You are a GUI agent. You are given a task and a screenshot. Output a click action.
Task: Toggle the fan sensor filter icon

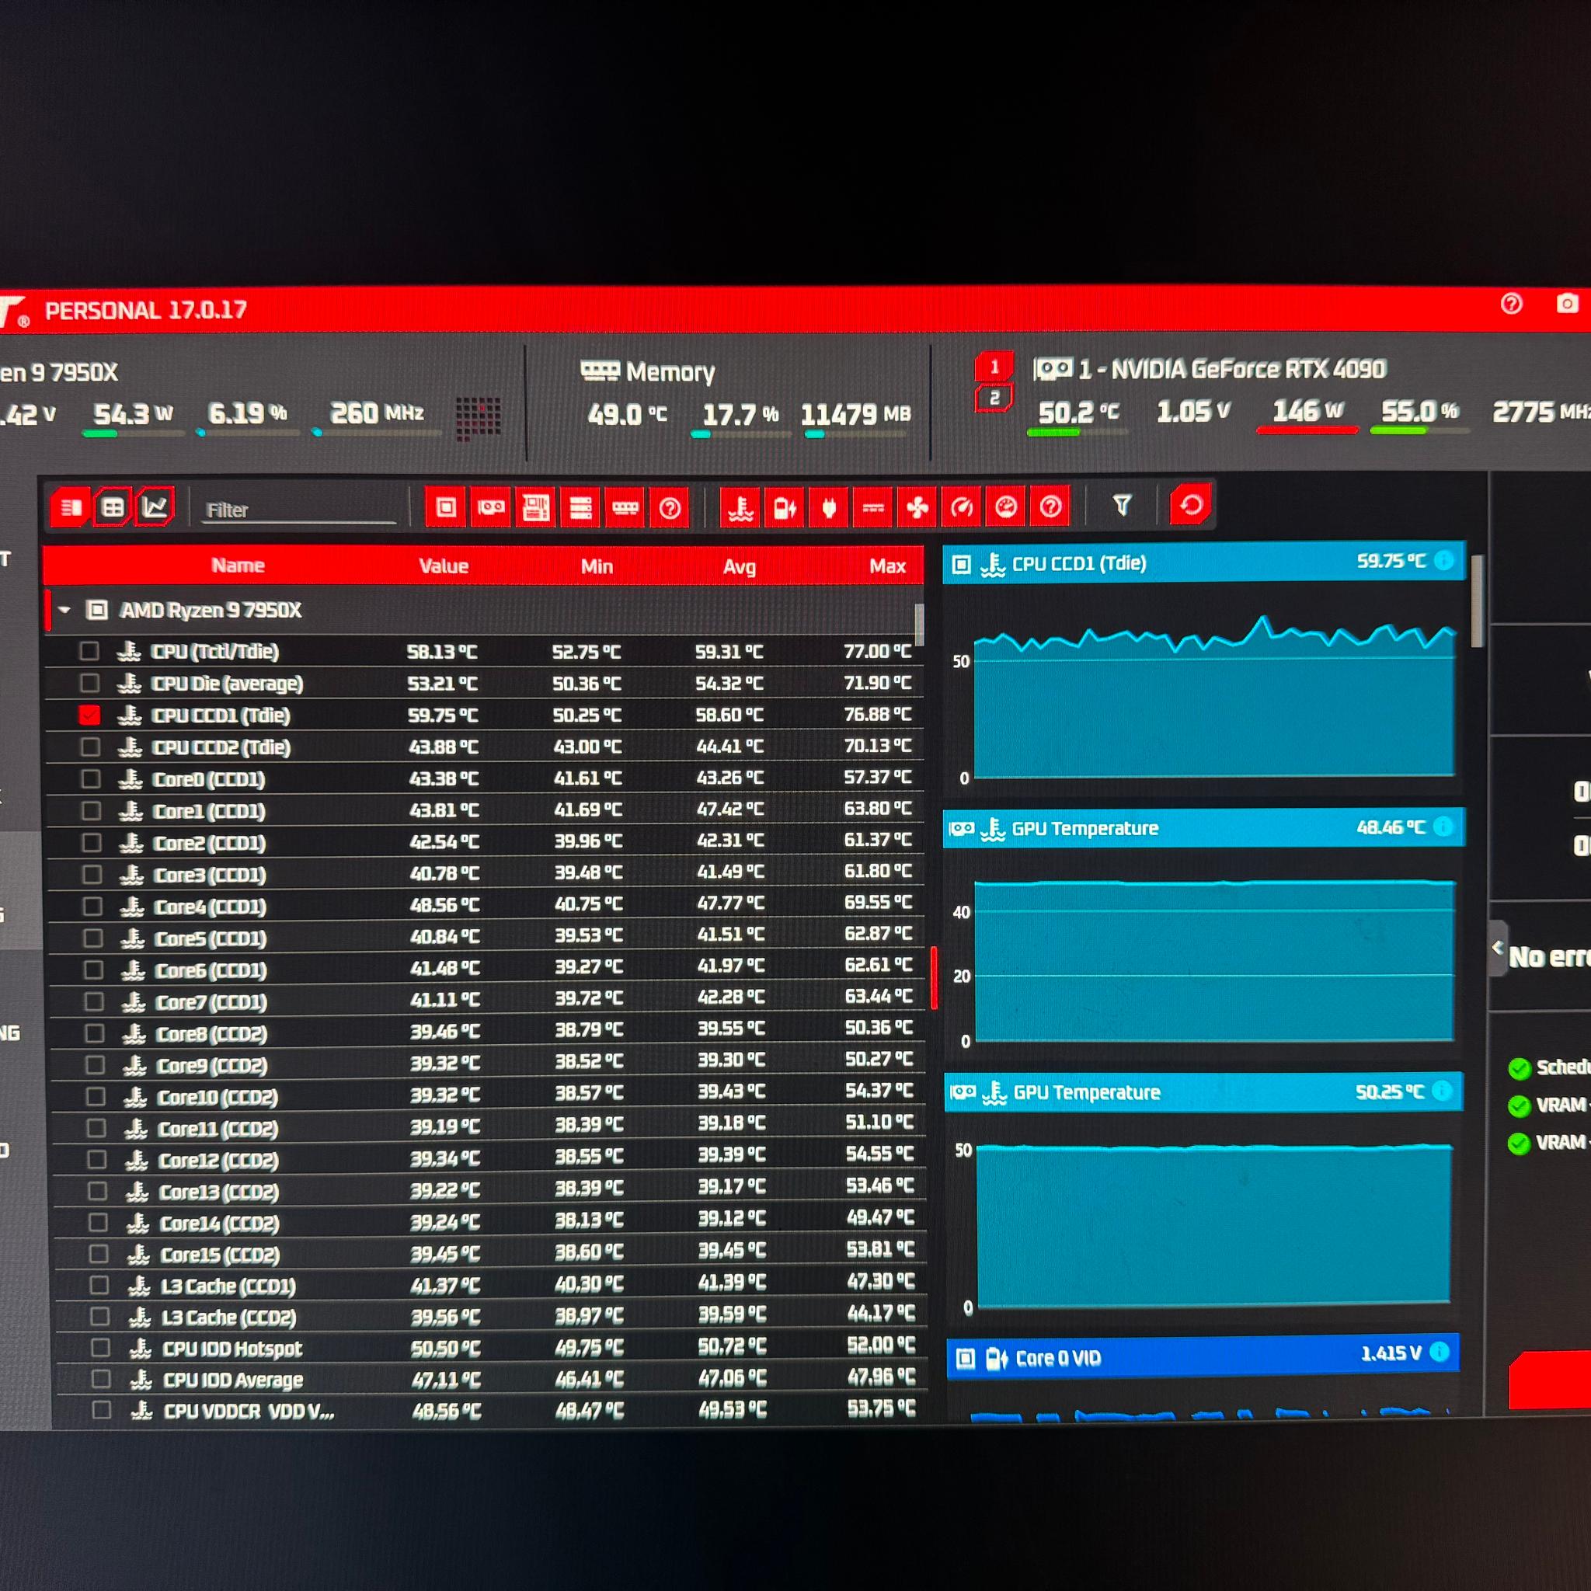tap(917, 507)
